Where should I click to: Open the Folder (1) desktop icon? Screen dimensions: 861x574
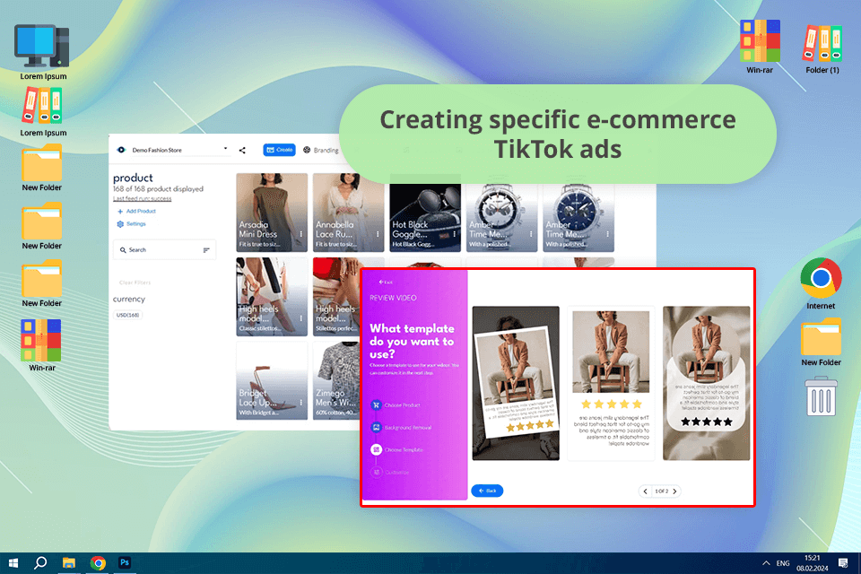click(x=822, y=48)
